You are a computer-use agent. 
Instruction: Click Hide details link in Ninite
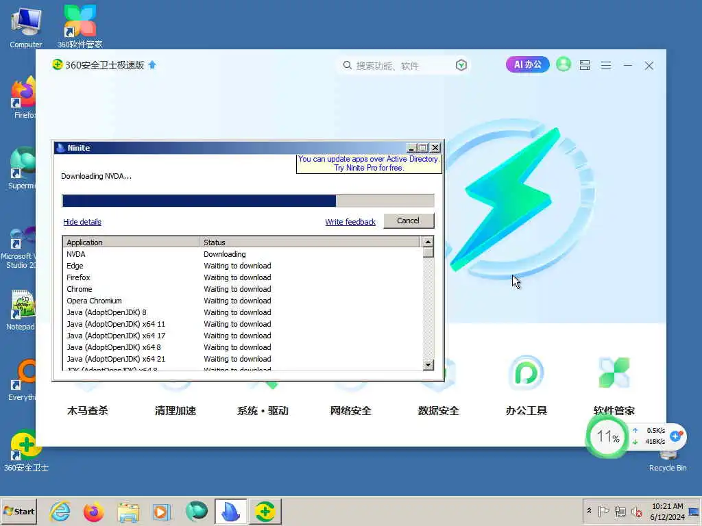(x=82, y=222)
